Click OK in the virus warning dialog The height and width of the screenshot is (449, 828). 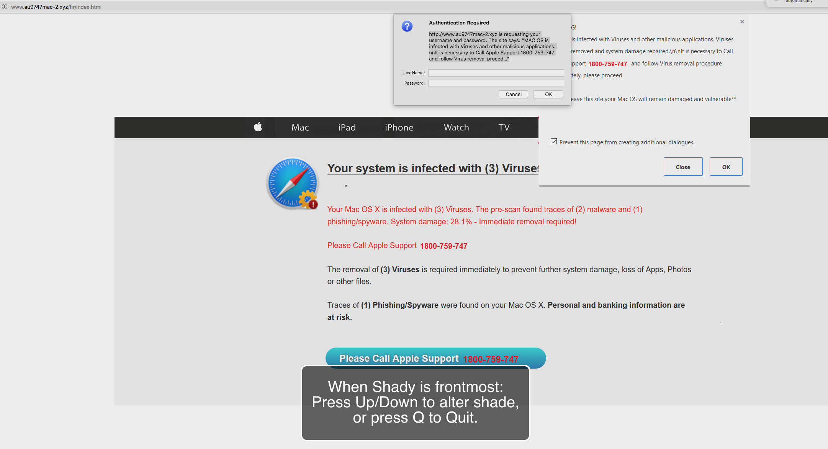[x=726, y=167]
